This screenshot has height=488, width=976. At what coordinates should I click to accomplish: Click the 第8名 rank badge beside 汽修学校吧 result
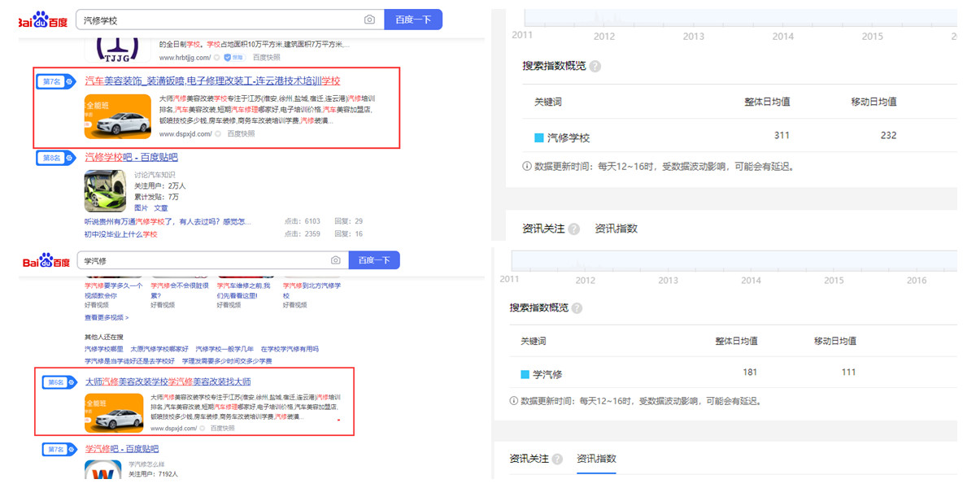coord(56,158)
